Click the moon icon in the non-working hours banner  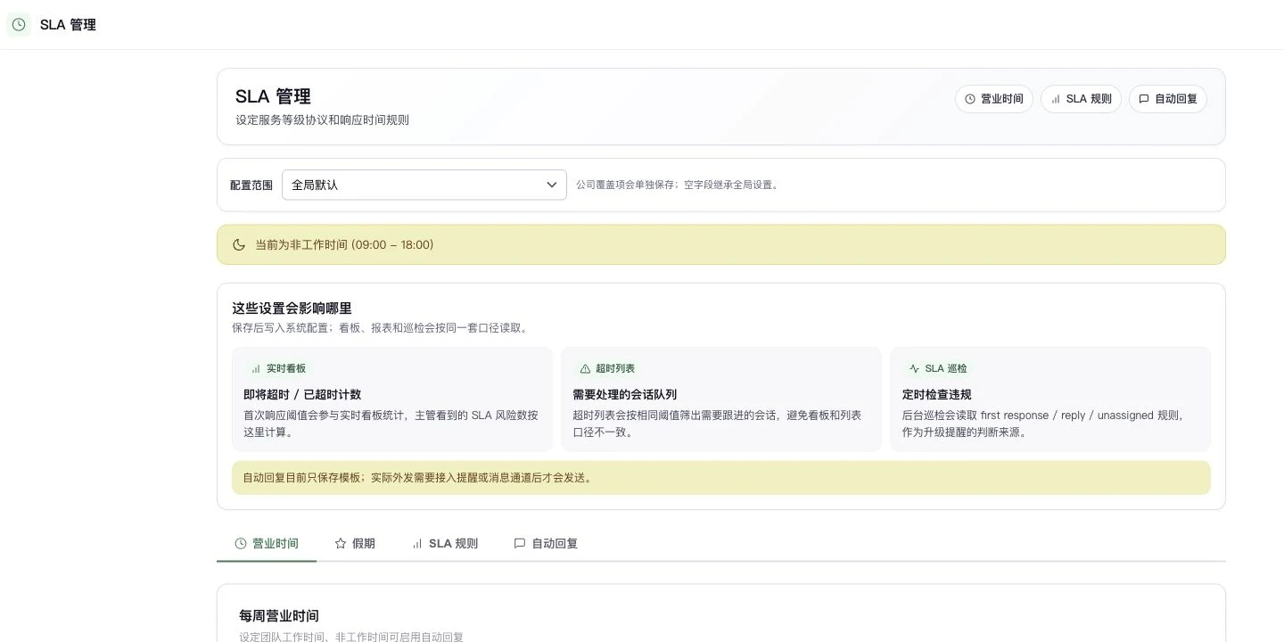pos(239,244)
